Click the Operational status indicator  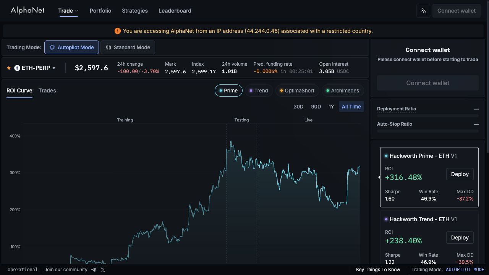point(23,270)
